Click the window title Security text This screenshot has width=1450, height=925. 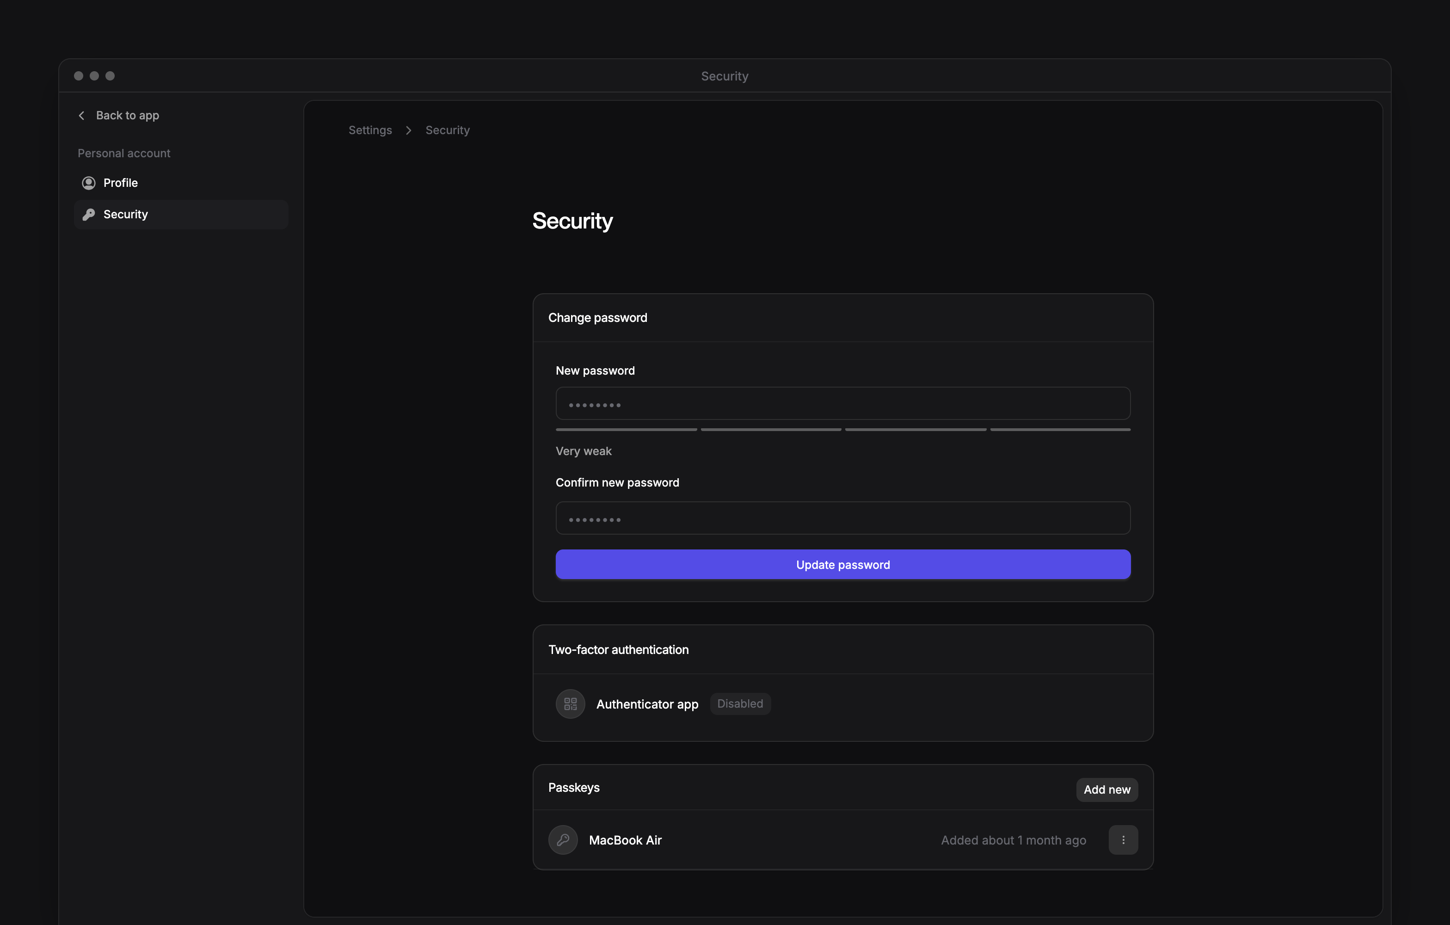pos(725,76)
